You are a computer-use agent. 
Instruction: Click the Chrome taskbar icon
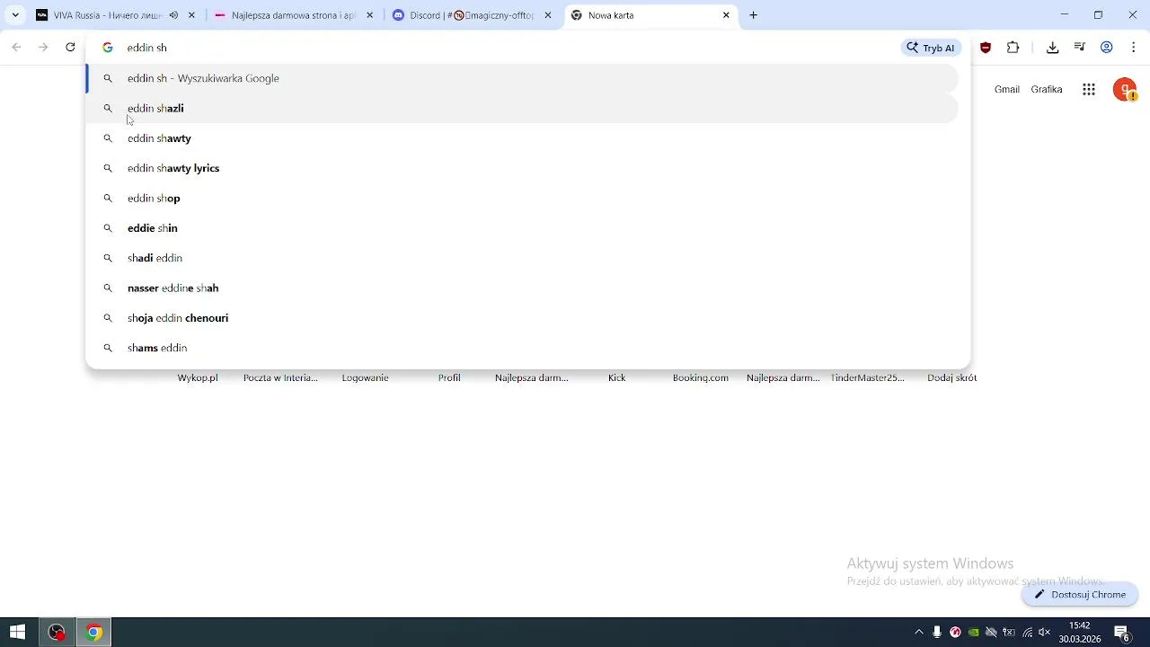click(93, 633)
